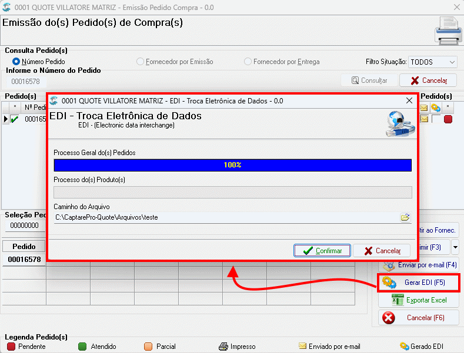Click the envelope icon in order row
Image resolution: width=464 pixels, height=353 pixels.
(x=424, y=119)
